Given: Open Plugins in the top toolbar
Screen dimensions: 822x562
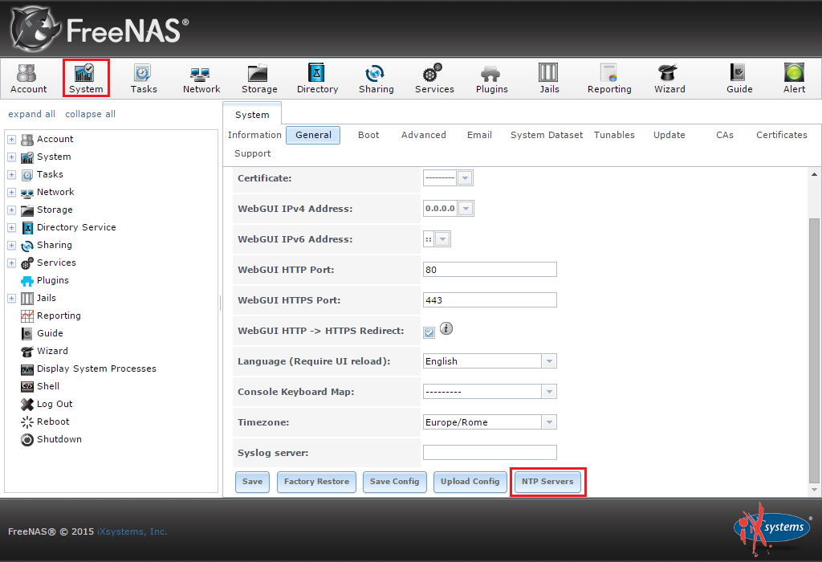Looking at the screenshot, I should (491, 79).
